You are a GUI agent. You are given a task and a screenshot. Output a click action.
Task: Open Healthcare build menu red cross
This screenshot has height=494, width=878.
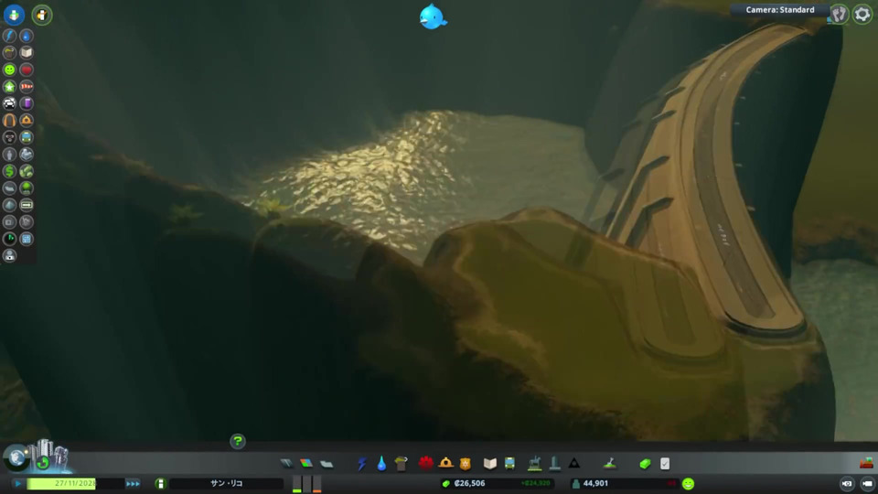point(426,463)
